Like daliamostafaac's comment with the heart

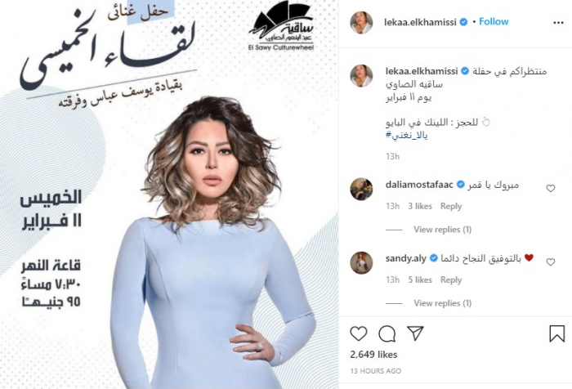(x=551, y=188)
